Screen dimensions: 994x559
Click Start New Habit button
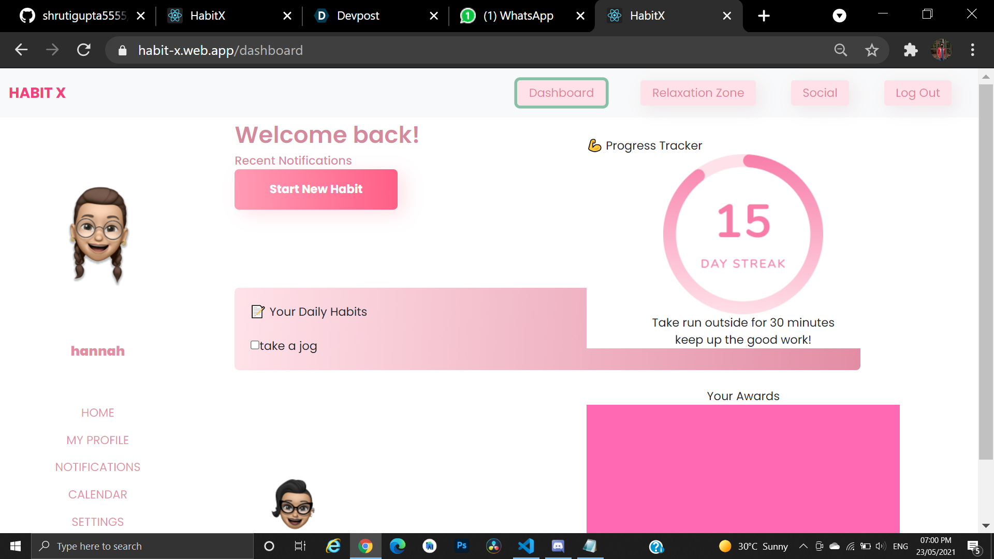tap(316, 189)
